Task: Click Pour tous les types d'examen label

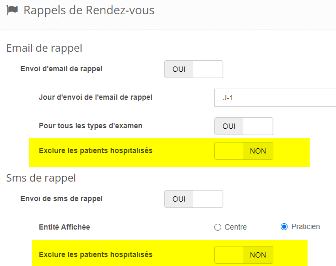Action: tap(91, 126)
